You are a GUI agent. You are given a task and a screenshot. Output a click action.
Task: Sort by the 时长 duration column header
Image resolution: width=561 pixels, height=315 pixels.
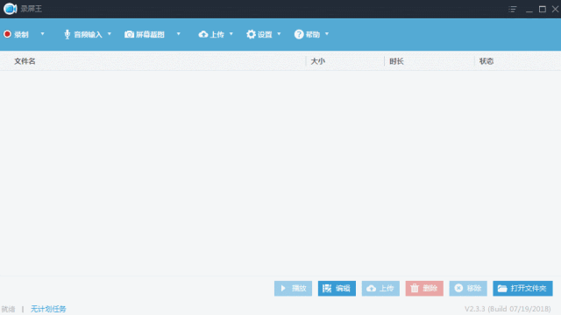click(x=396, y=61)
